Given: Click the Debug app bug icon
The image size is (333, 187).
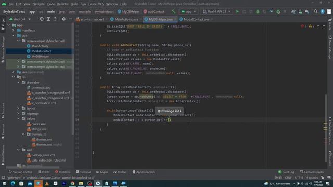Looking at the screenshot, I should (x=258, y=11).
